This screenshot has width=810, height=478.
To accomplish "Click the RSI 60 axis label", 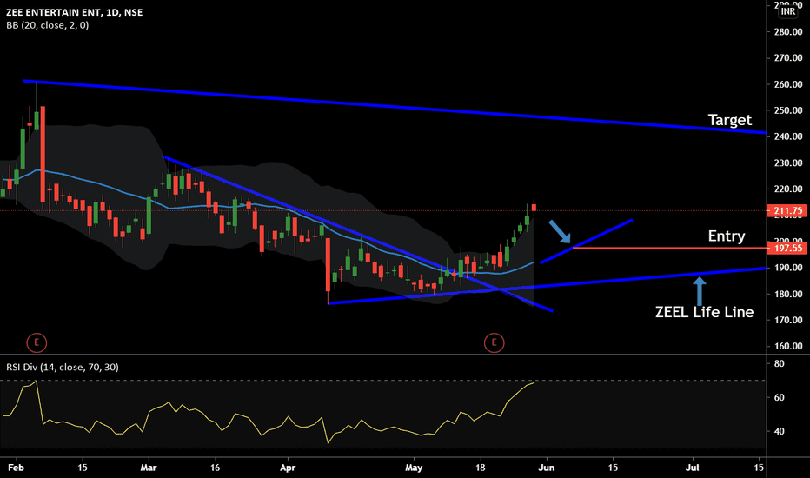I will [x=779, y=397].
